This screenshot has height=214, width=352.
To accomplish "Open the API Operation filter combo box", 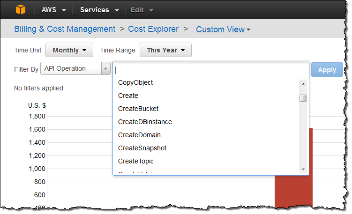I will click(x=75, y=68).
